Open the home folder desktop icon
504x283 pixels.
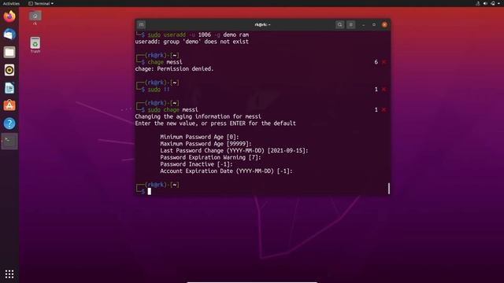tap(35, 17)
